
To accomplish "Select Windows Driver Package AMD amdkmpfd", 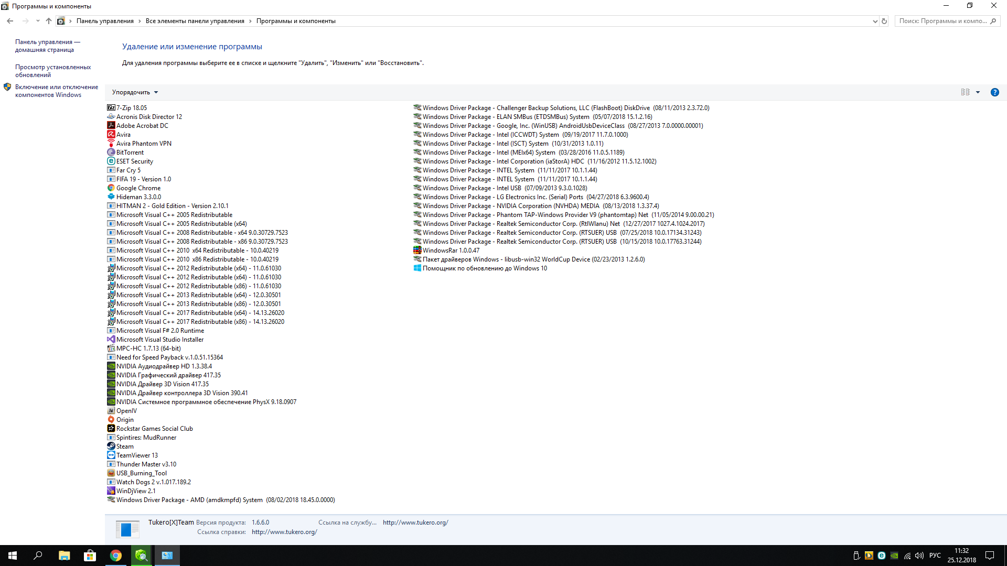I will coord(225,500).
